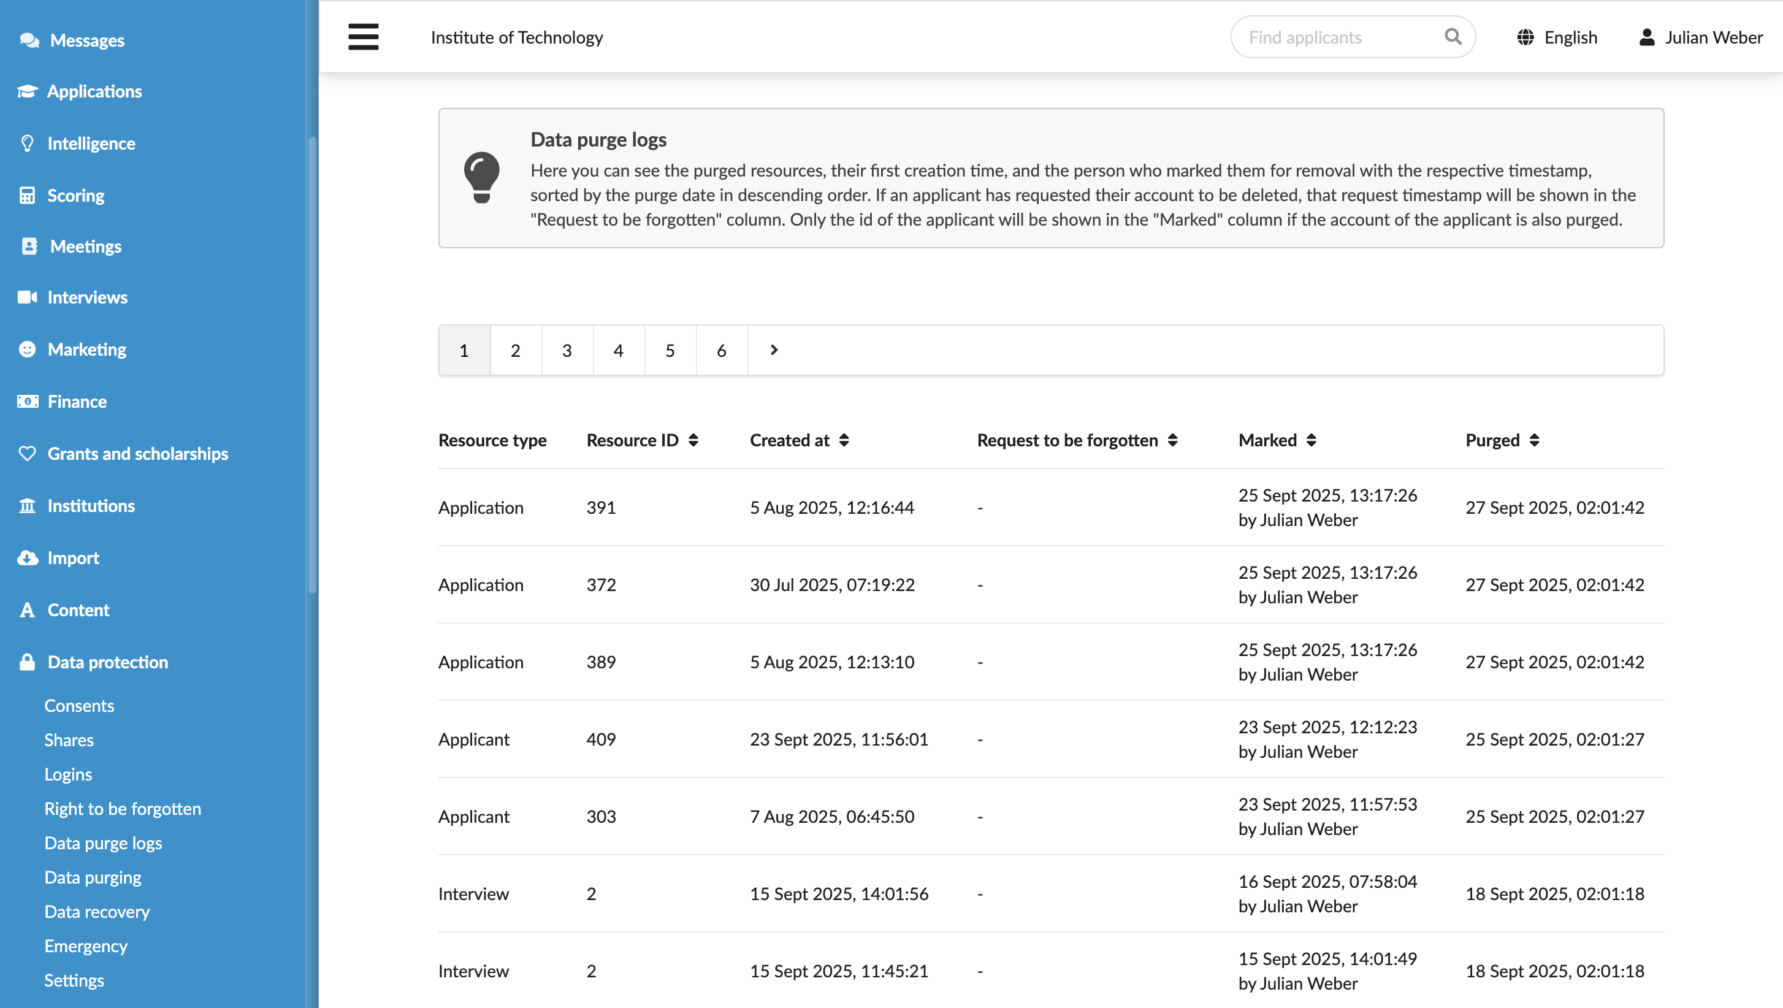
Task: Sort table by Resource ID
Action: click(693, 440)
